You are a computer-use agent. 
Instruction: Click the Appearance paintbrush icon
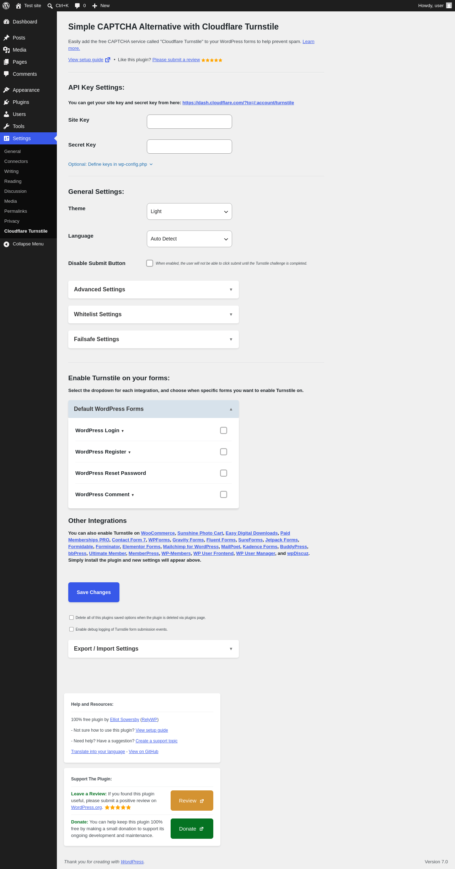pos(6,90)
